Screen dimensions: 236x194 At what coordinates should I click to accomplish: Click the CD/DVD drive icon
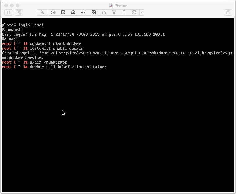73,12
